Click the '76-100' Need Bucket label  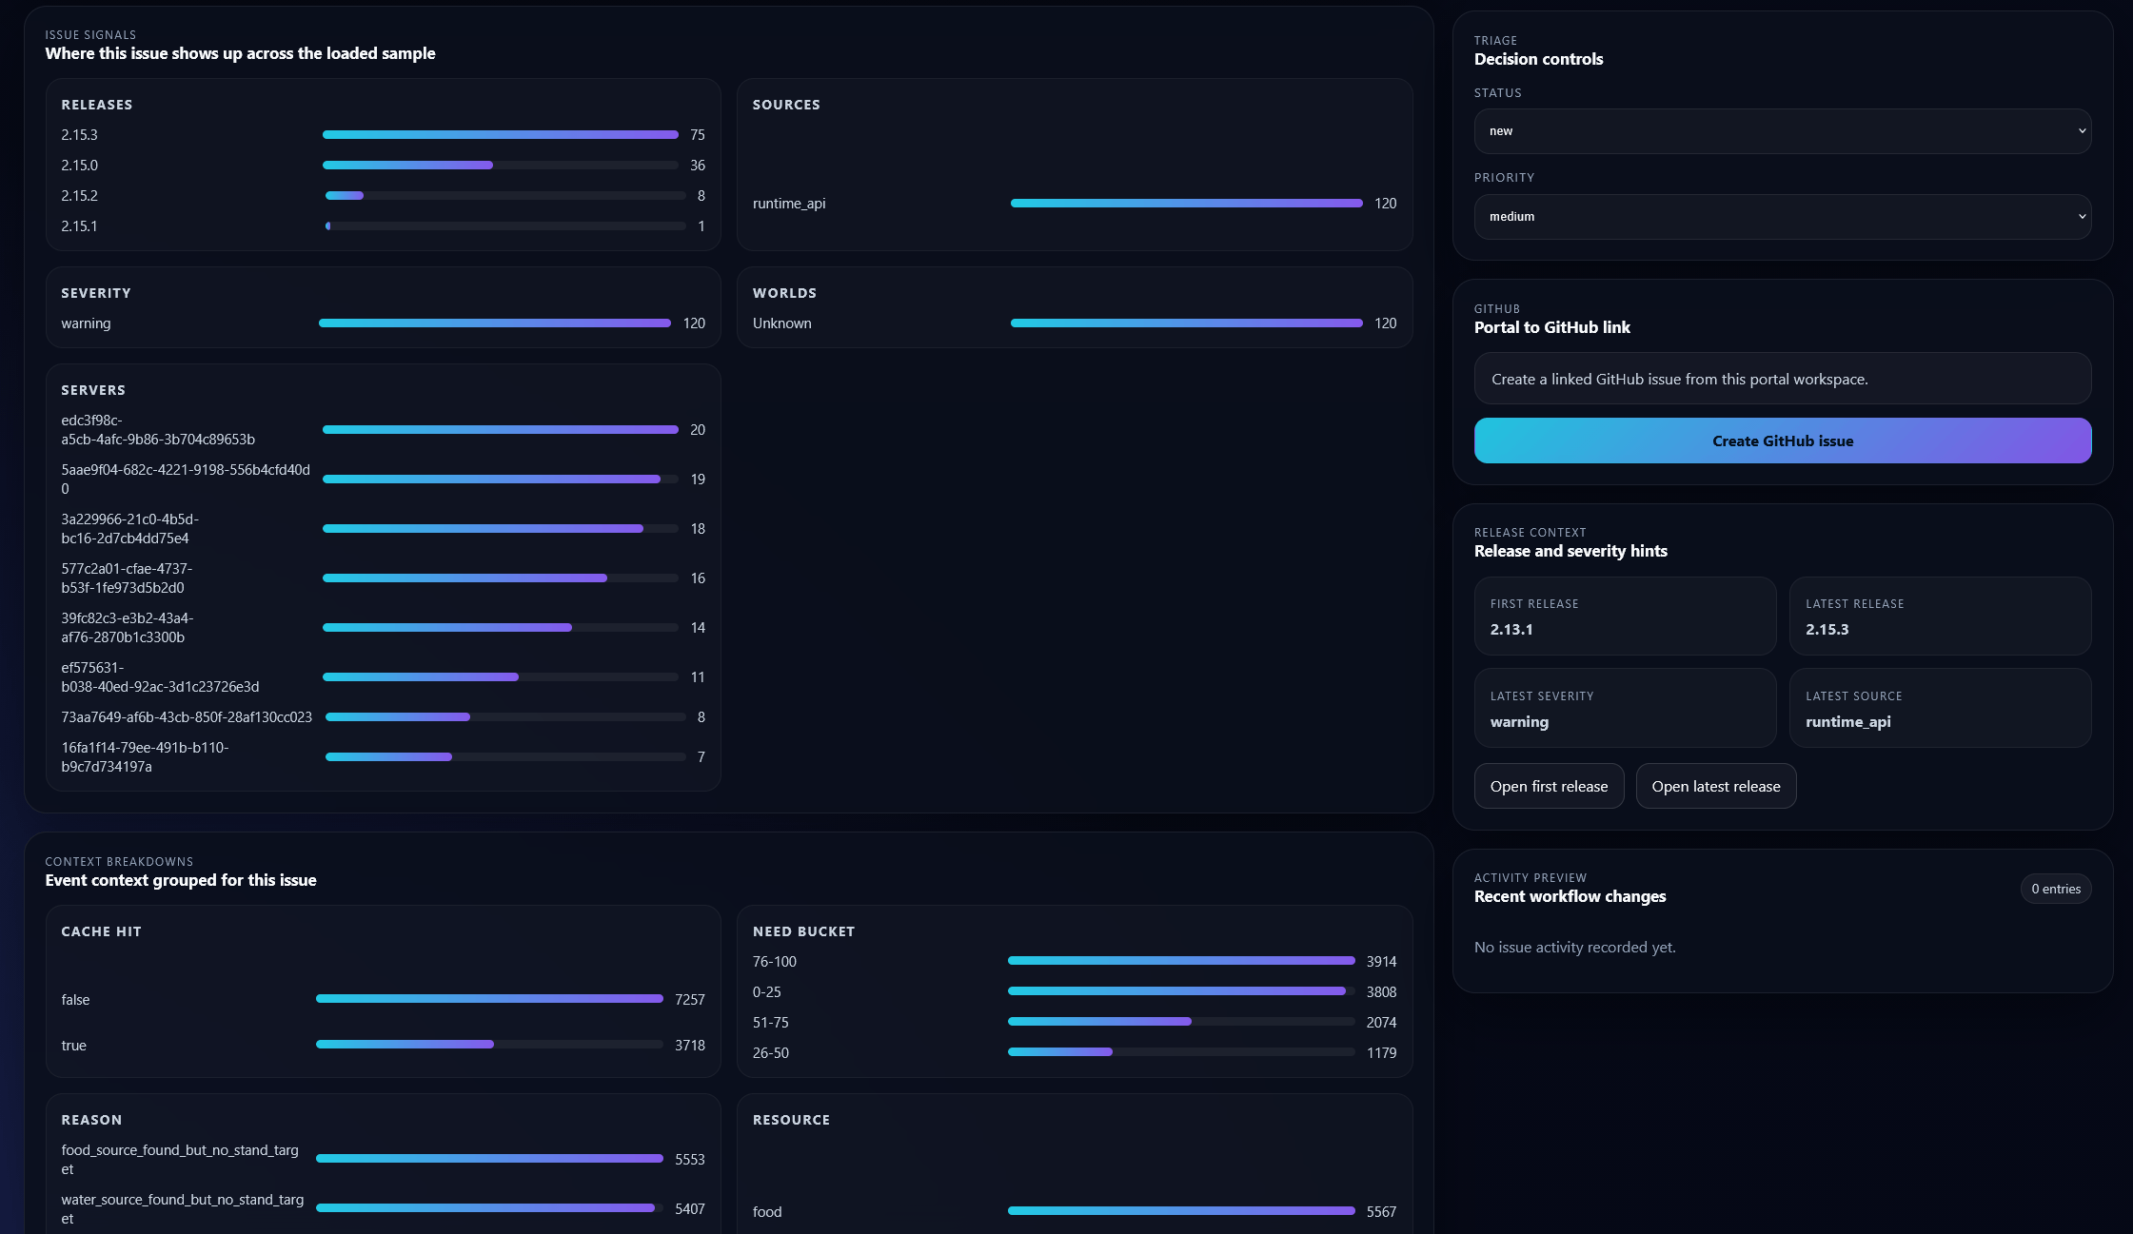[775, 962]
